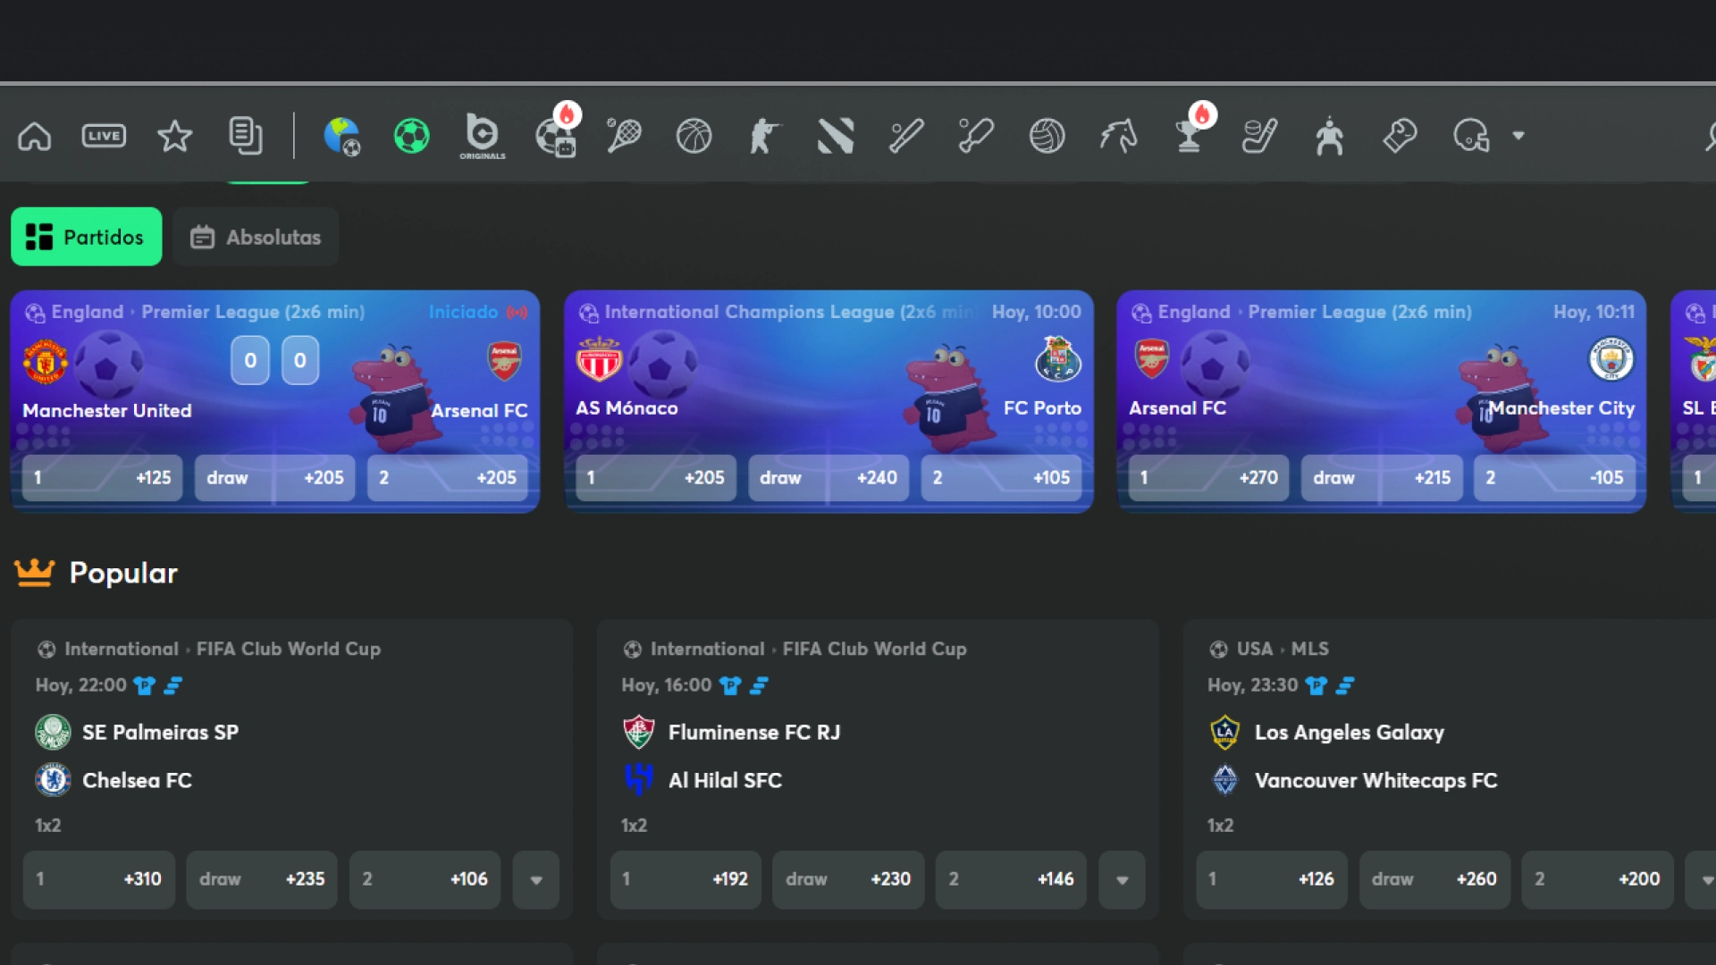Open the Al Hilal SFC team name
The height and width of the screenshot is (965, 1716).
pos(725,780)
